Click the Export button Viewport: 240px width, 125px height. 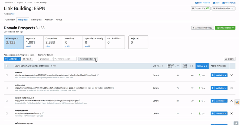pos(229,59)
